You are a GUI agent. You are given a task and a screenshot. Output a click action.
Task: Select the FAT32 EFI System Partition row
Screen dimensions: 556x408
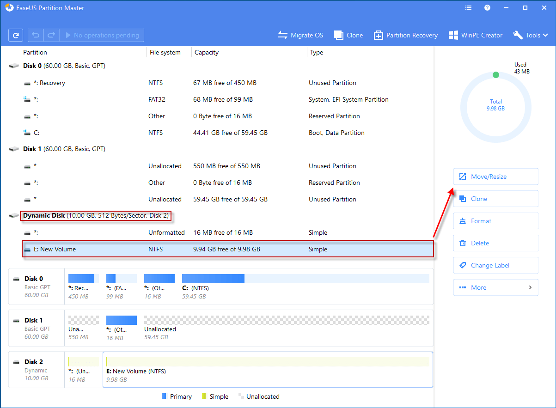pos(228,99)
